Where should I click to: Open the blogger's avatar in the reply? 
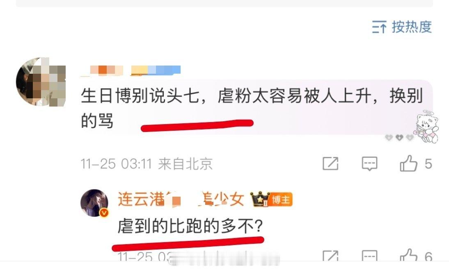94,202
